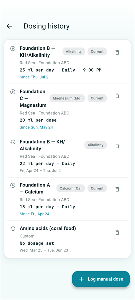Click history clock icon beside Amino acids
Screen dimensions: 135x300
13,228
